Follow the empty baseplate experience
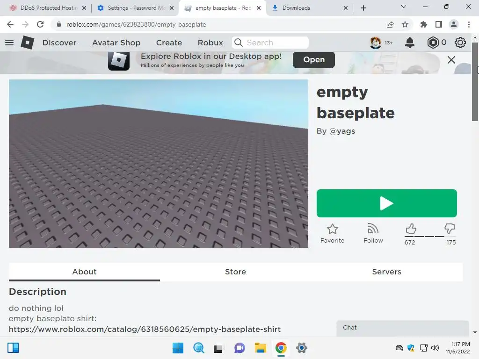The width and height of the screenshot is (479, 359). pos(373,234)
